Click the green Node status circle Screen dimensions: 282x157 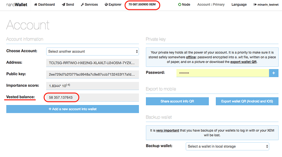pos(179,4)
